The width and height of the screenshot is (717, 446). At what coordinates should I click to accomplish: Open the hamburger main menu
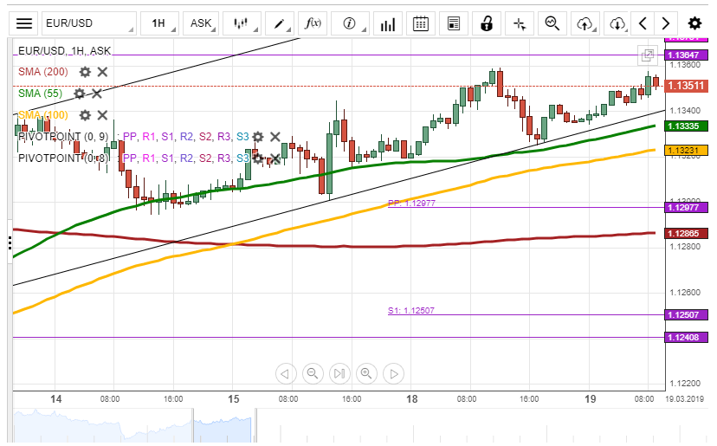(x=25, y=23)
